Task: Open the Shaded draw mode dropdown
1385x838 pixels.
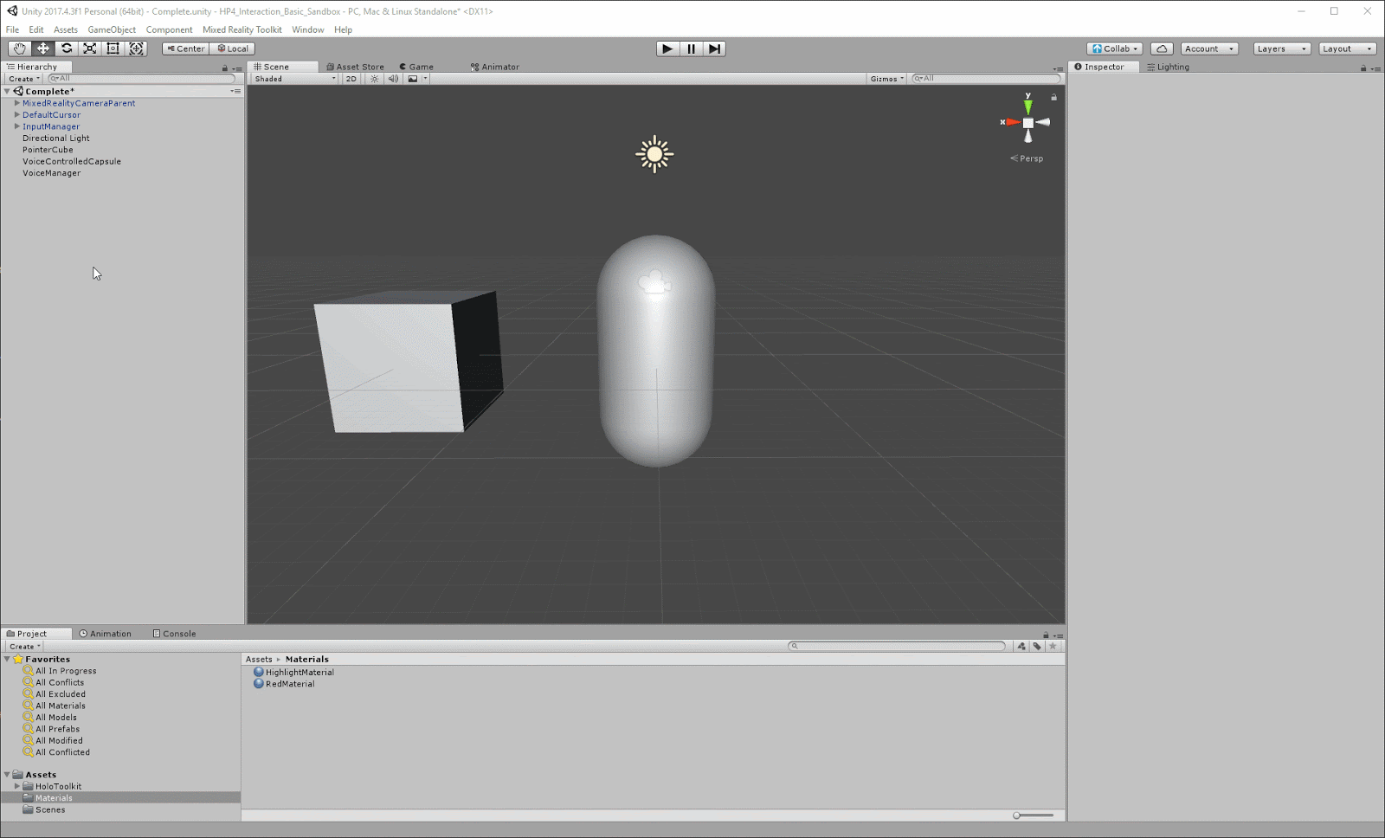Action: point(294,79)
